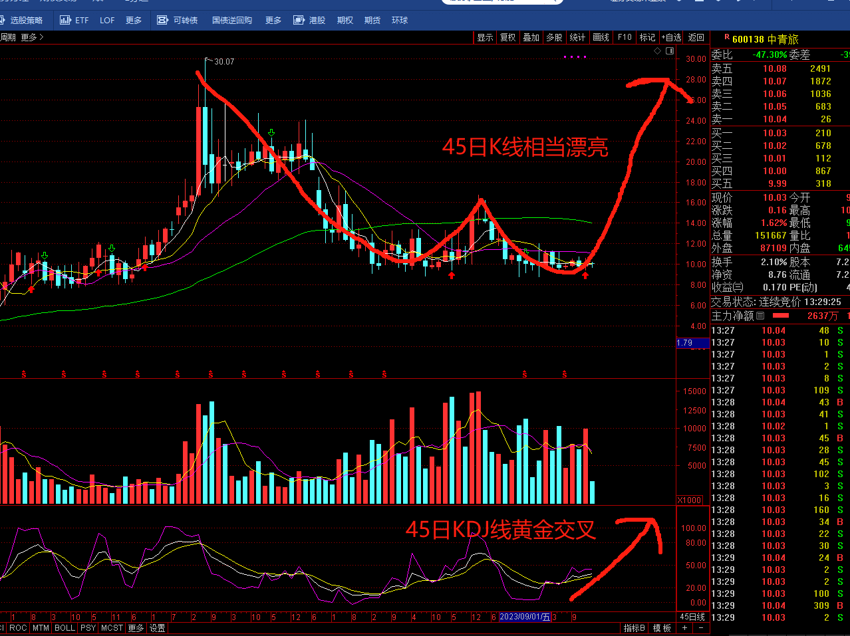The width and height of the screenshot is (850, 636).
Task: Open the 可转债 convertible bonds section
Action: pos(178,21)
